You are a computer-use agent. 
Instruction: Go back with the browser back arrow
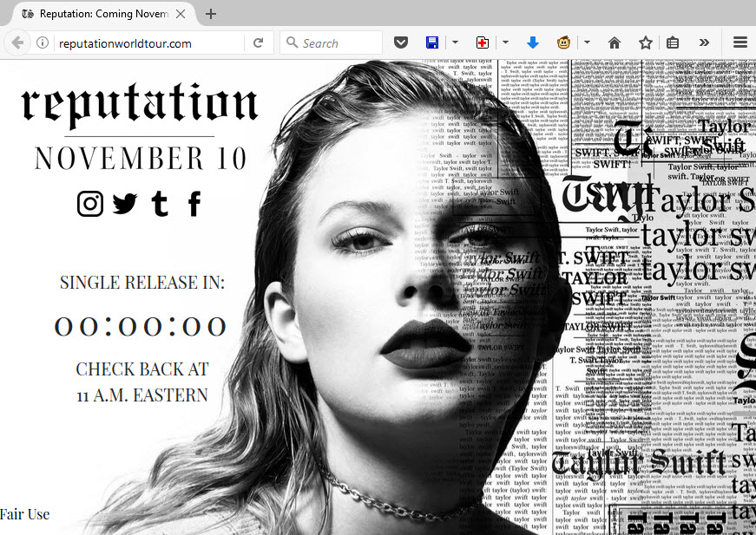point(17,42)
